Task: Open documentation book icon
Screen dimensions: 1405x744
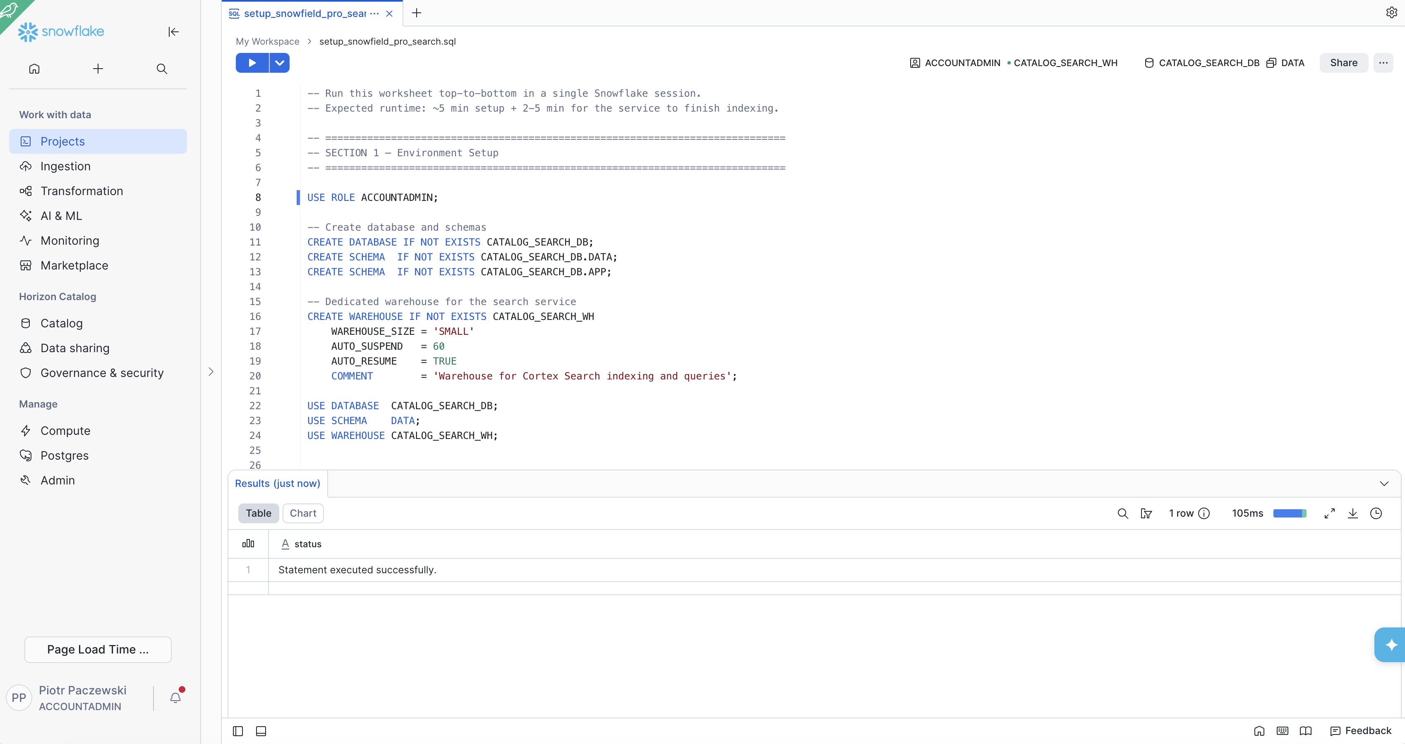Action: pos(1306,731)
